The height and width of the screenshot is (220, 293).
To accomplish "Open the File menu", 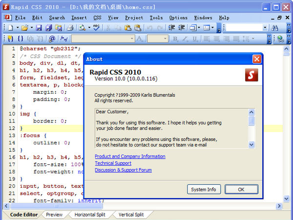I will click(x=20, y=18).
